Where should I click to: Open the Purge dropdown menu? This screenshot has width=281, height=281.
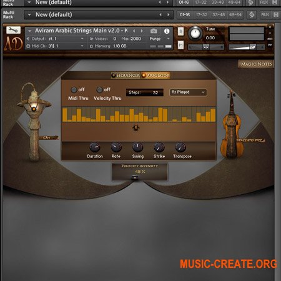tap(159, 39)
